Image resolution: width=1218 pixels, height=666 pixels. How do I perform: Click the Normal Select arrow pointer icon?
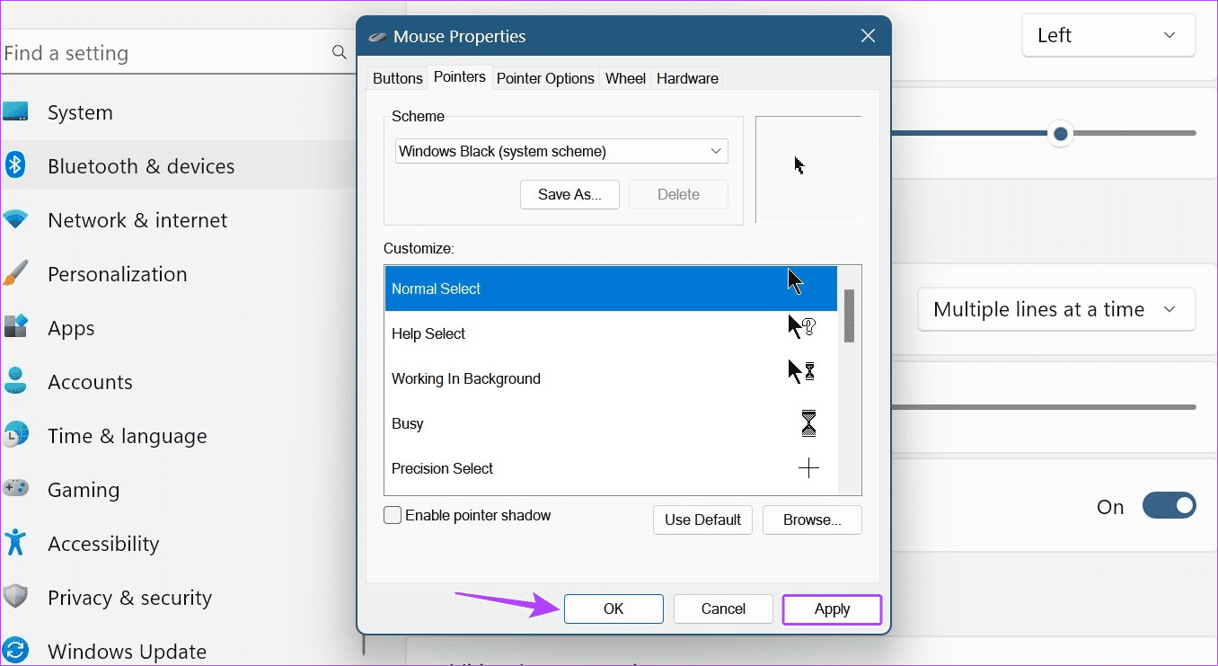(x=795, y=281)
